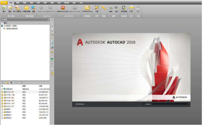
Task: Switch to the 支持 ribbon tab
Action: 81,3
